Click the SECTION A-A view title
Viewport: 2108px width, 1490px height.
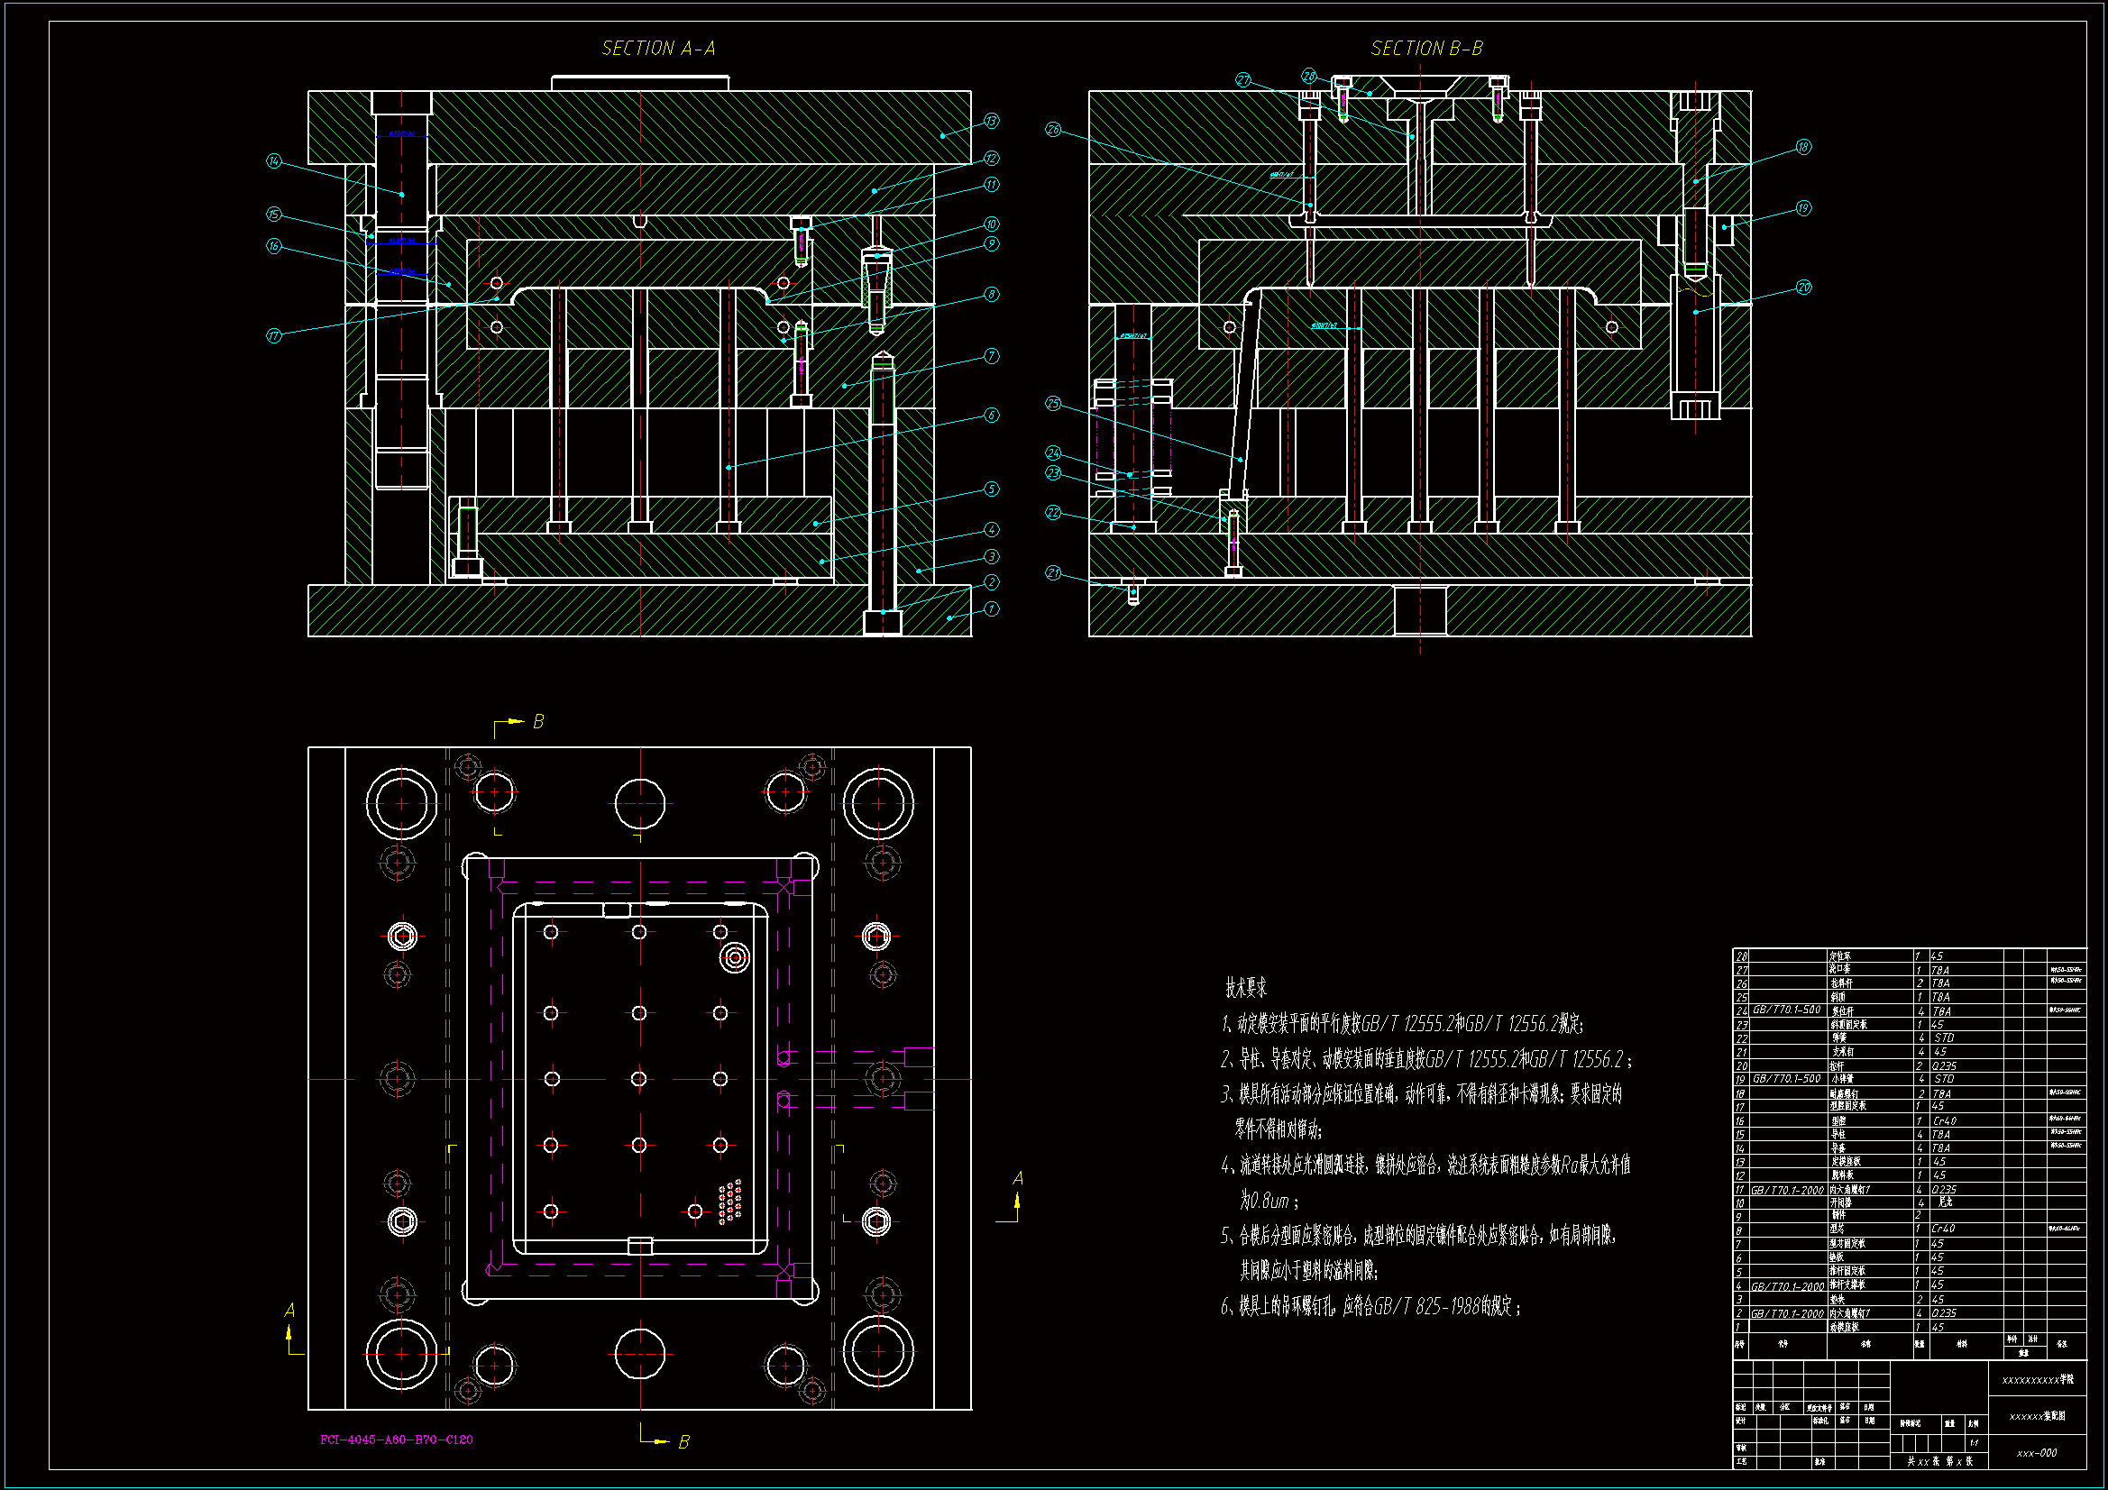[x=658, y=48]
